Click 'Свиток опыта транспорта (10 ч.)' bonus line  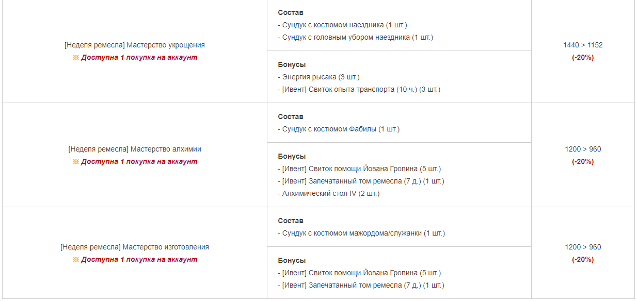(x=359, y=90)
